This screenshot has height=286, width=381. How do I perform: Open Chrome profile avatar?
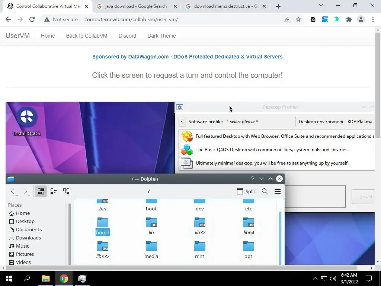(x=361, y=19)
